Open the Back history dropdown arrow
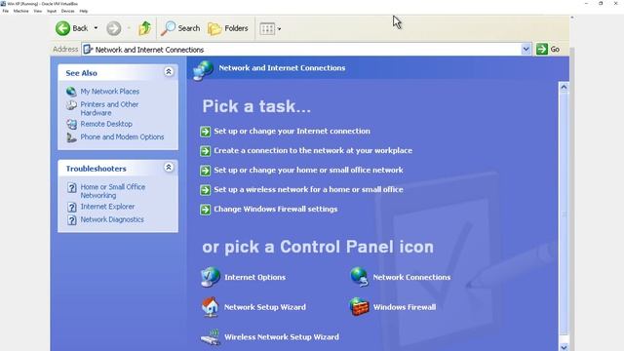The image size is (624, 351). [x=96, y=28]
